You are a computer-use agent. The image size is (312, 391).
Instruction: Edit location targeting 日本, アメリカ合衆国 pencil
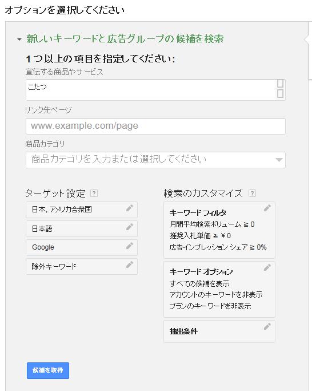click(130, 208)
